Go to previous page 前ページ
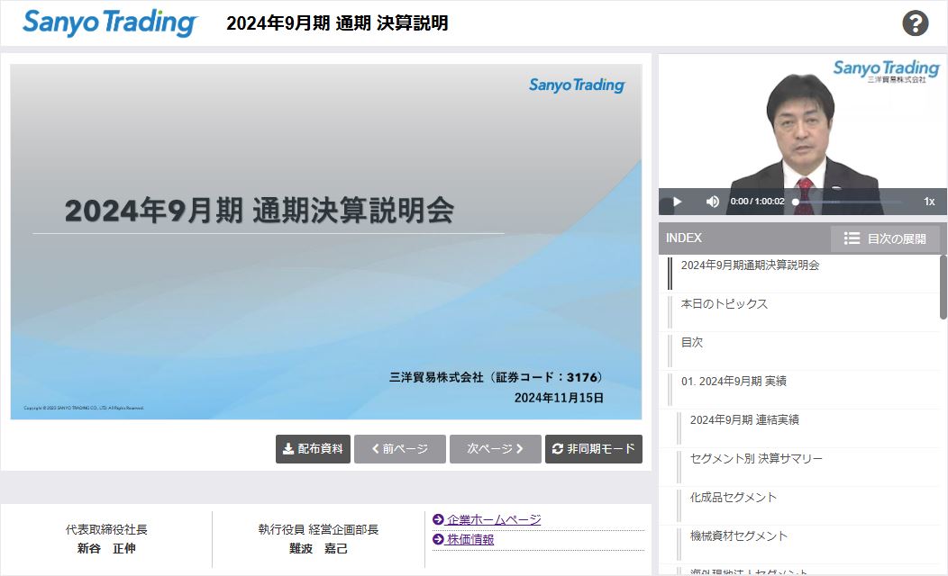Screen dimensions: 948x576 pos(399,448)
